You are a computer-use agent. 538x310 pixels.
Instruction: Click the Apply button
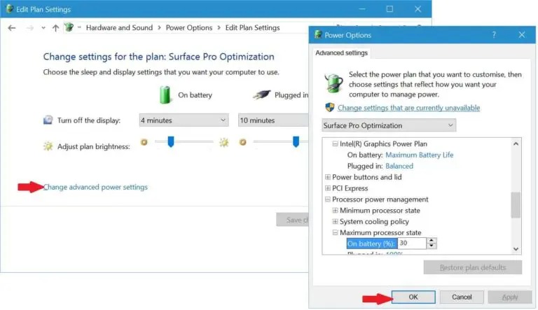click(x=510, y=297)
